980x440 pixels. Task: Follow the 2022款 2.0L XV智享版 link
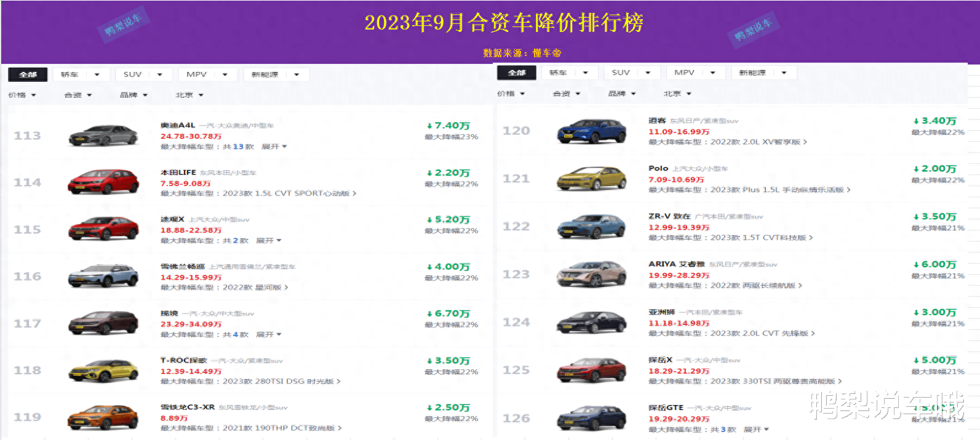click(759, 142)
